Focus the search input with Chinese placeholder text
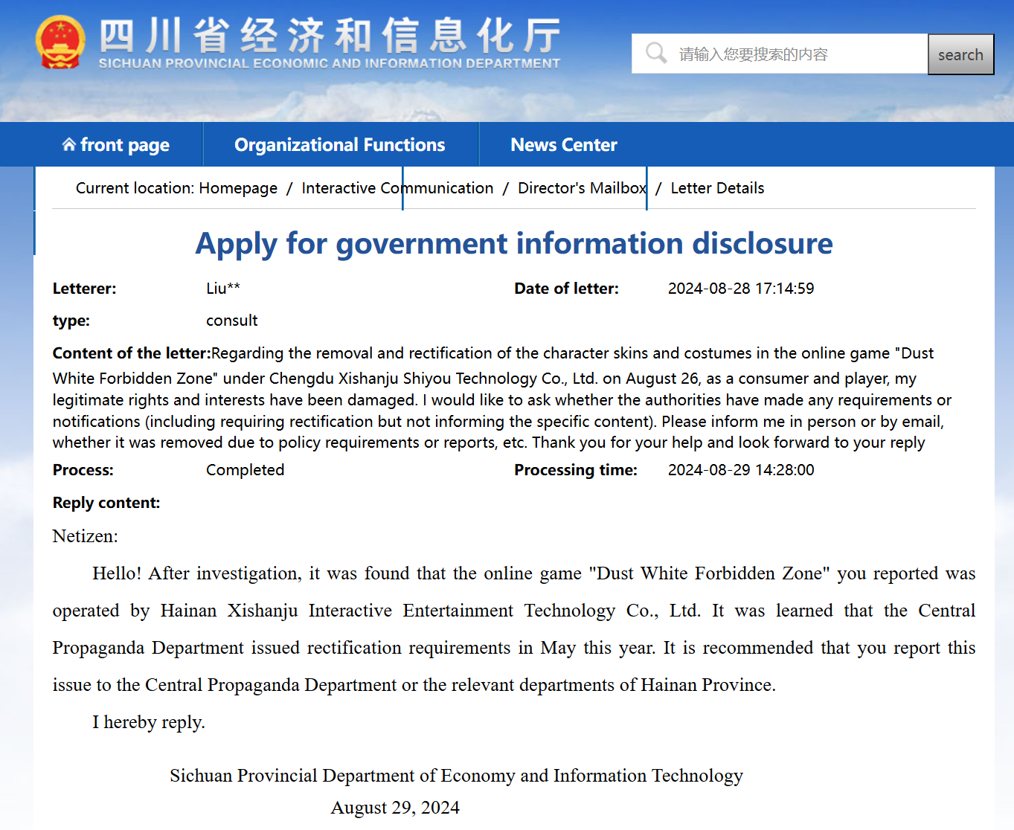 780,54
